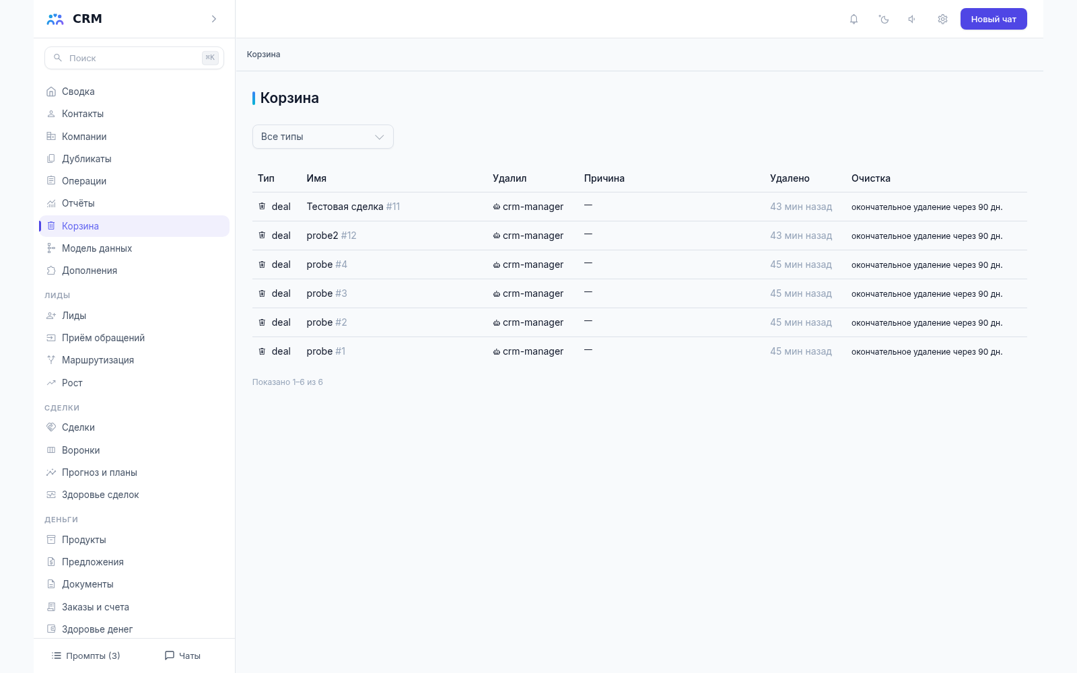Open settings gear icon
The height and width of the screenshot is (673, 1077).
point(942,19)
